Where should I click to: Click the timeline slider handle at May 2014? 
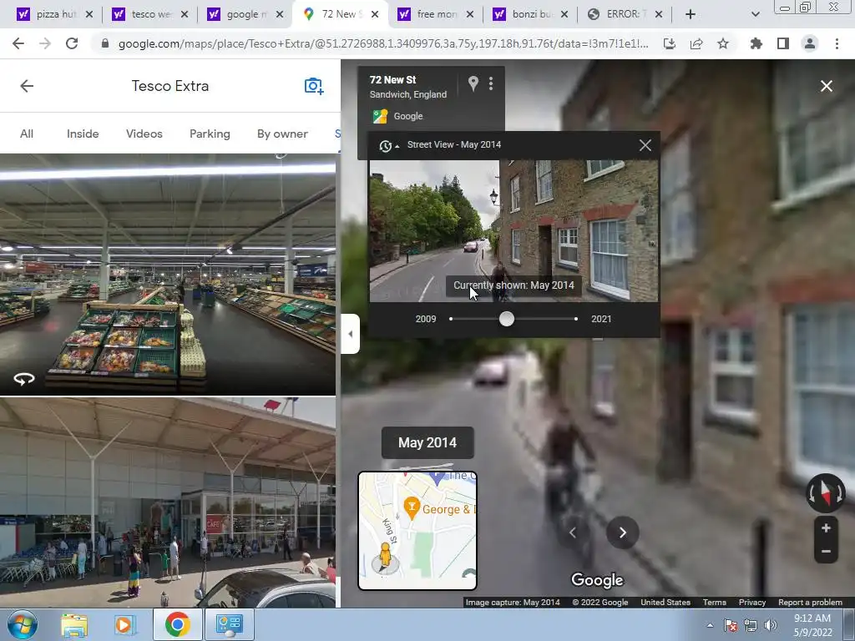507,319
